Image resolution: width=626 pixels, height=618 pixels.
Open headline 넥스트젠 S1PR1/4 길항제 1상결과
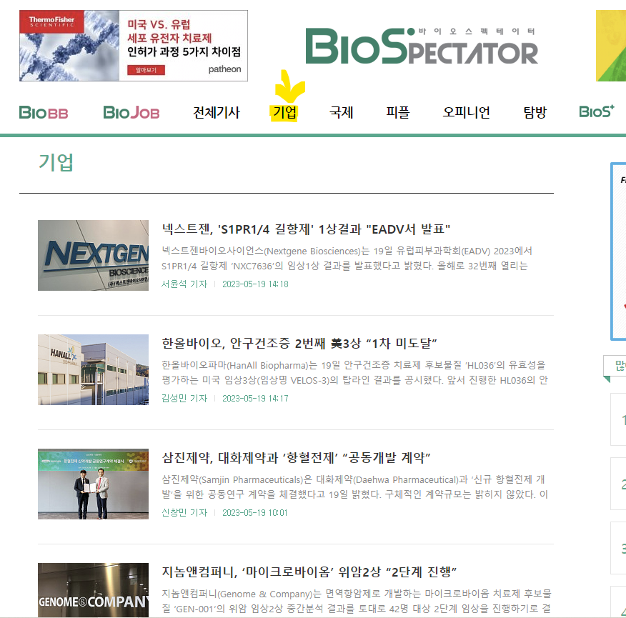pos(306,229)
